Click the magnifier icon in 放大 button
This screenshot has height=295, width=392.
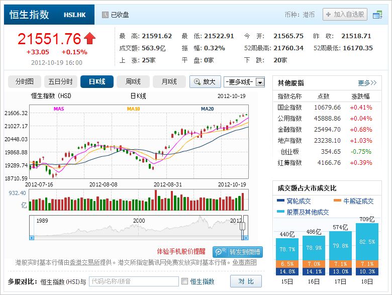[x=197, y=82]
